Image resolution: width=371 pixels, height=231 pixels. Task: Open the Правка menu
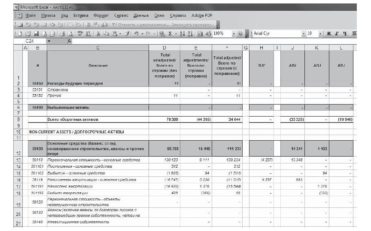click(x=48, y=15)
